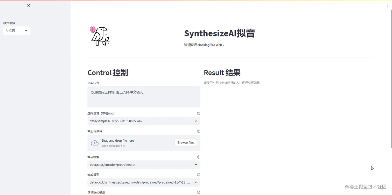
Task: Click the 请使用左侧控制板 hint text
Action: (x=232, y=83)
